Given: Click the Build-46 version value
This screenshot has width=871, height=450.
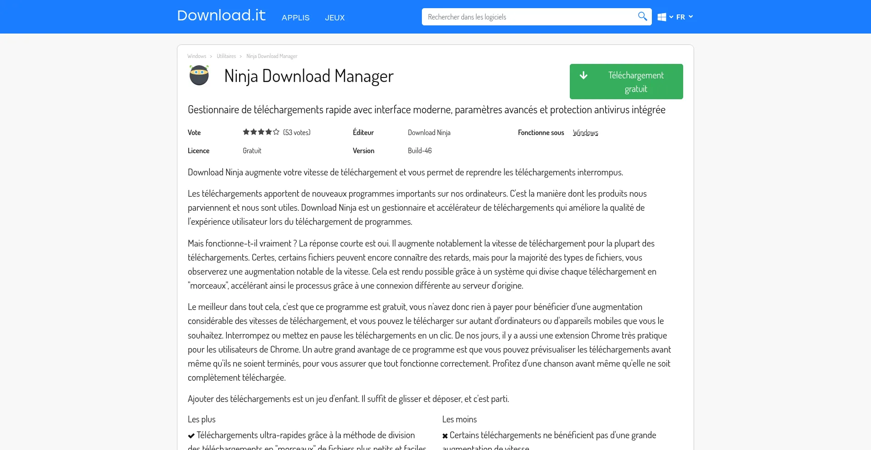Looking at the screenshot, I should point(420,151).
